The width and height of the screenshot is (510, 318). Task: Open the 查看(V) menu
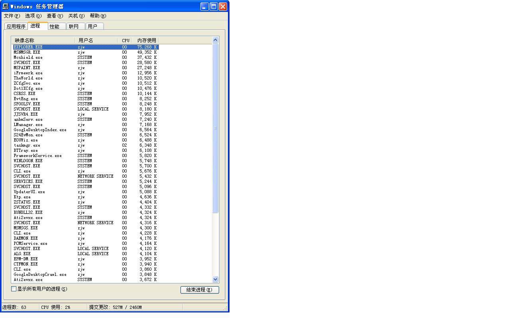tap(55, 16)
